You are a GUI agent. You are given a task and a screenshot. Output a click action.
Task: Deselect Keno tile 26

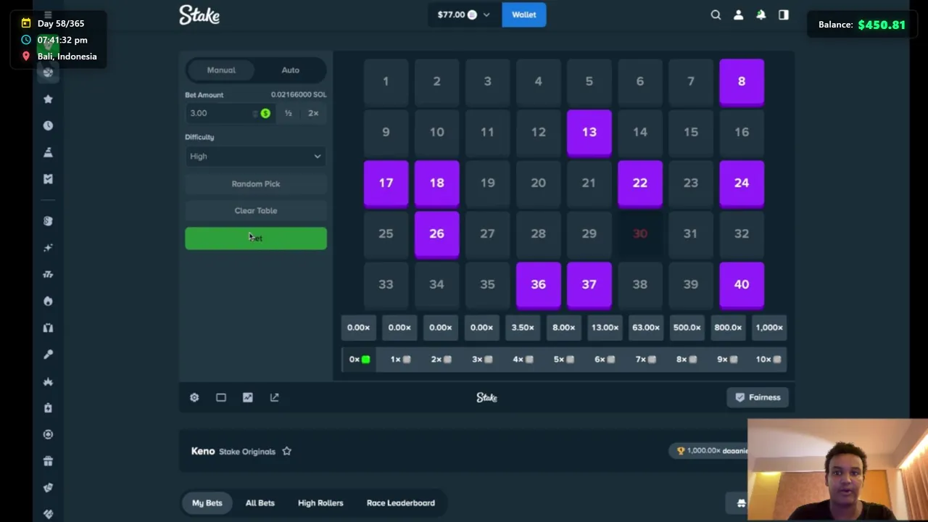pos(436,234)
